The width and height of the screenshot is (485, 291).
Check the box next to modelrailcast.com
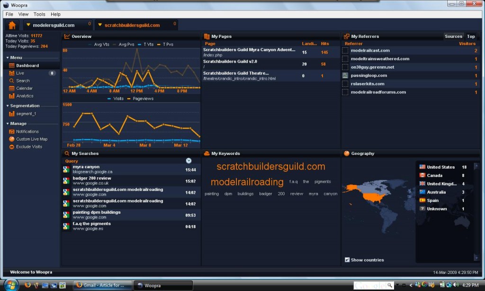coord(345,50)
